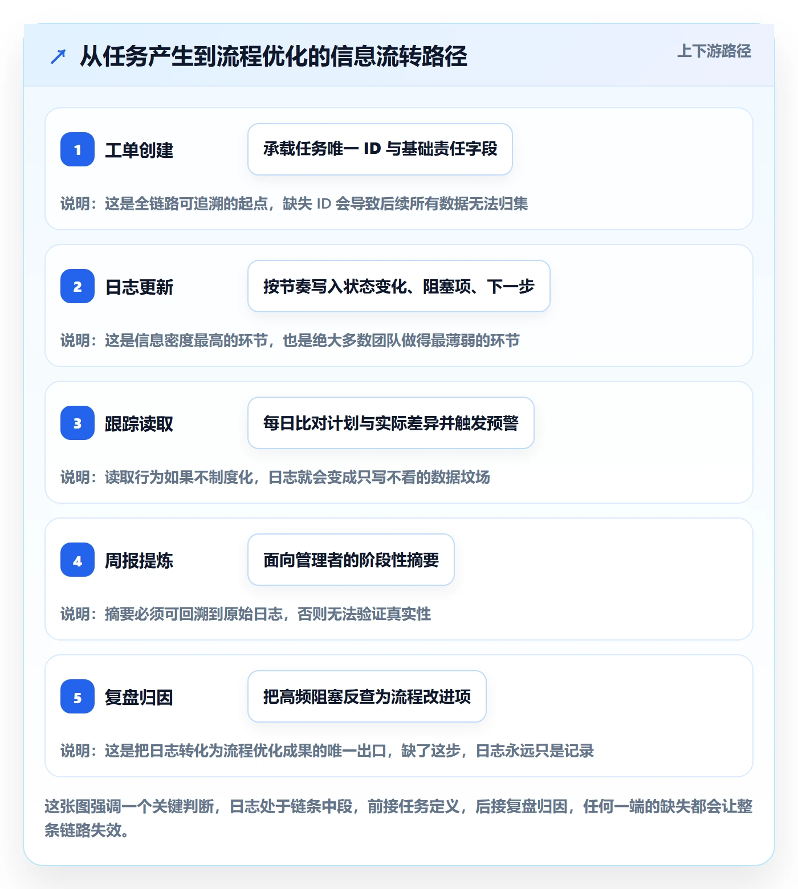Click the arrow icon beside the title
The width and height of the screenshot is (798, 889).
[58, 56]
